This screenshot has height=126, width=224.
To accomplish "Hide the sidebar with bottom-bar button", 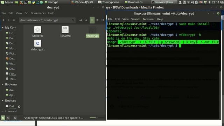I will coord(15,118).
